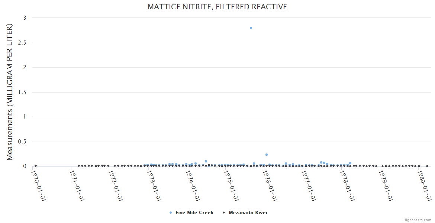
Task: Click the leftmost black diamond data point
Action: 36,166
